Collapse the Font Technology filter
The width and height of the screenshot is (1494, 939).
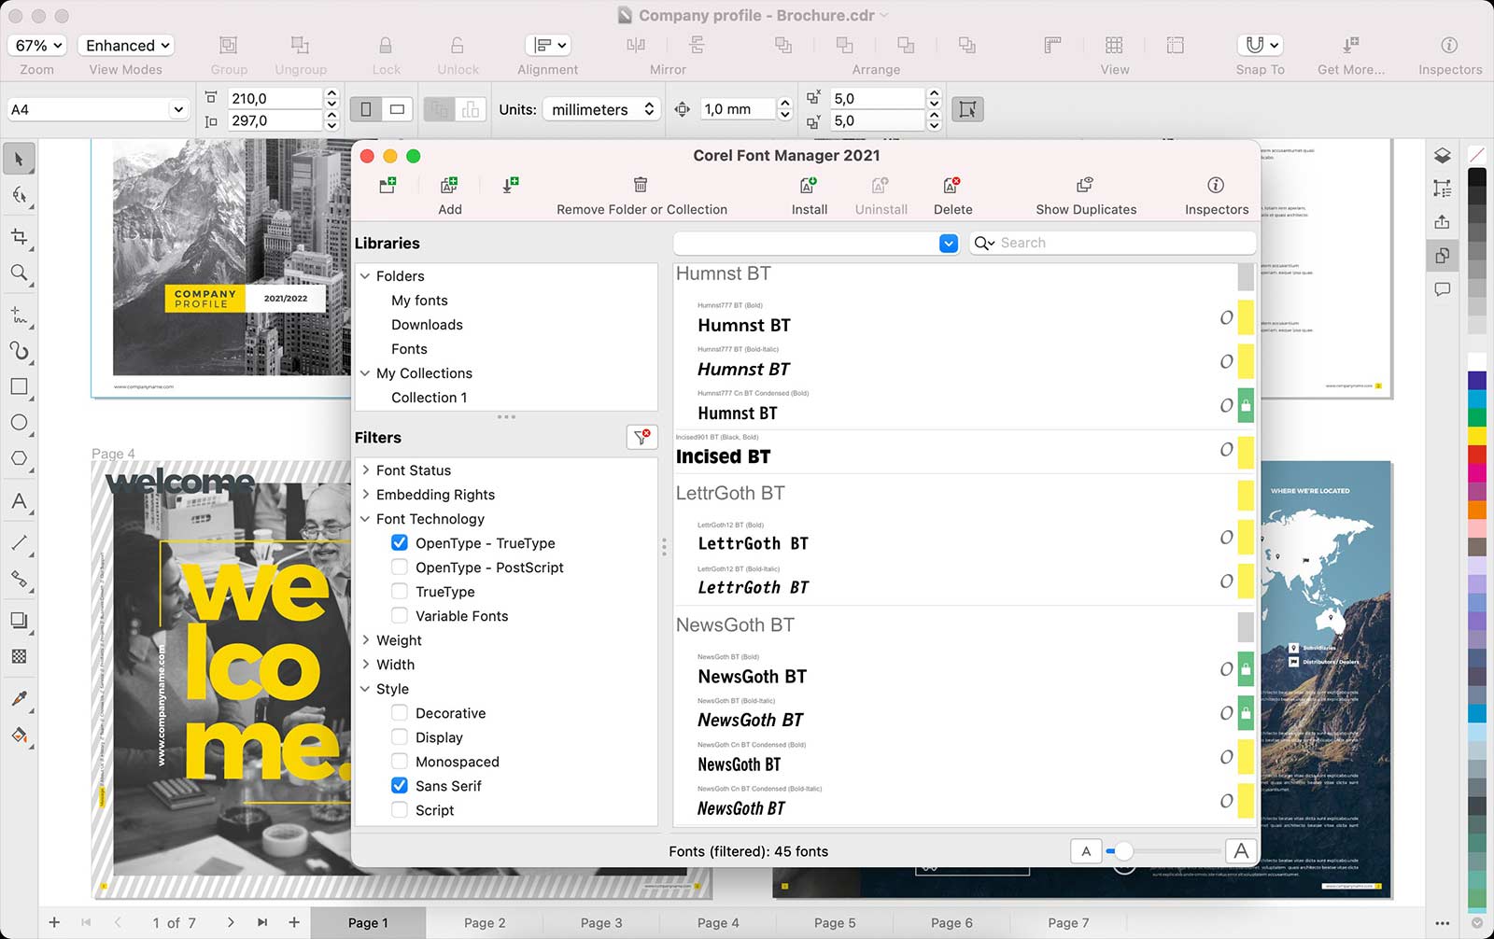pyautogui.click(x=365, y=519)
